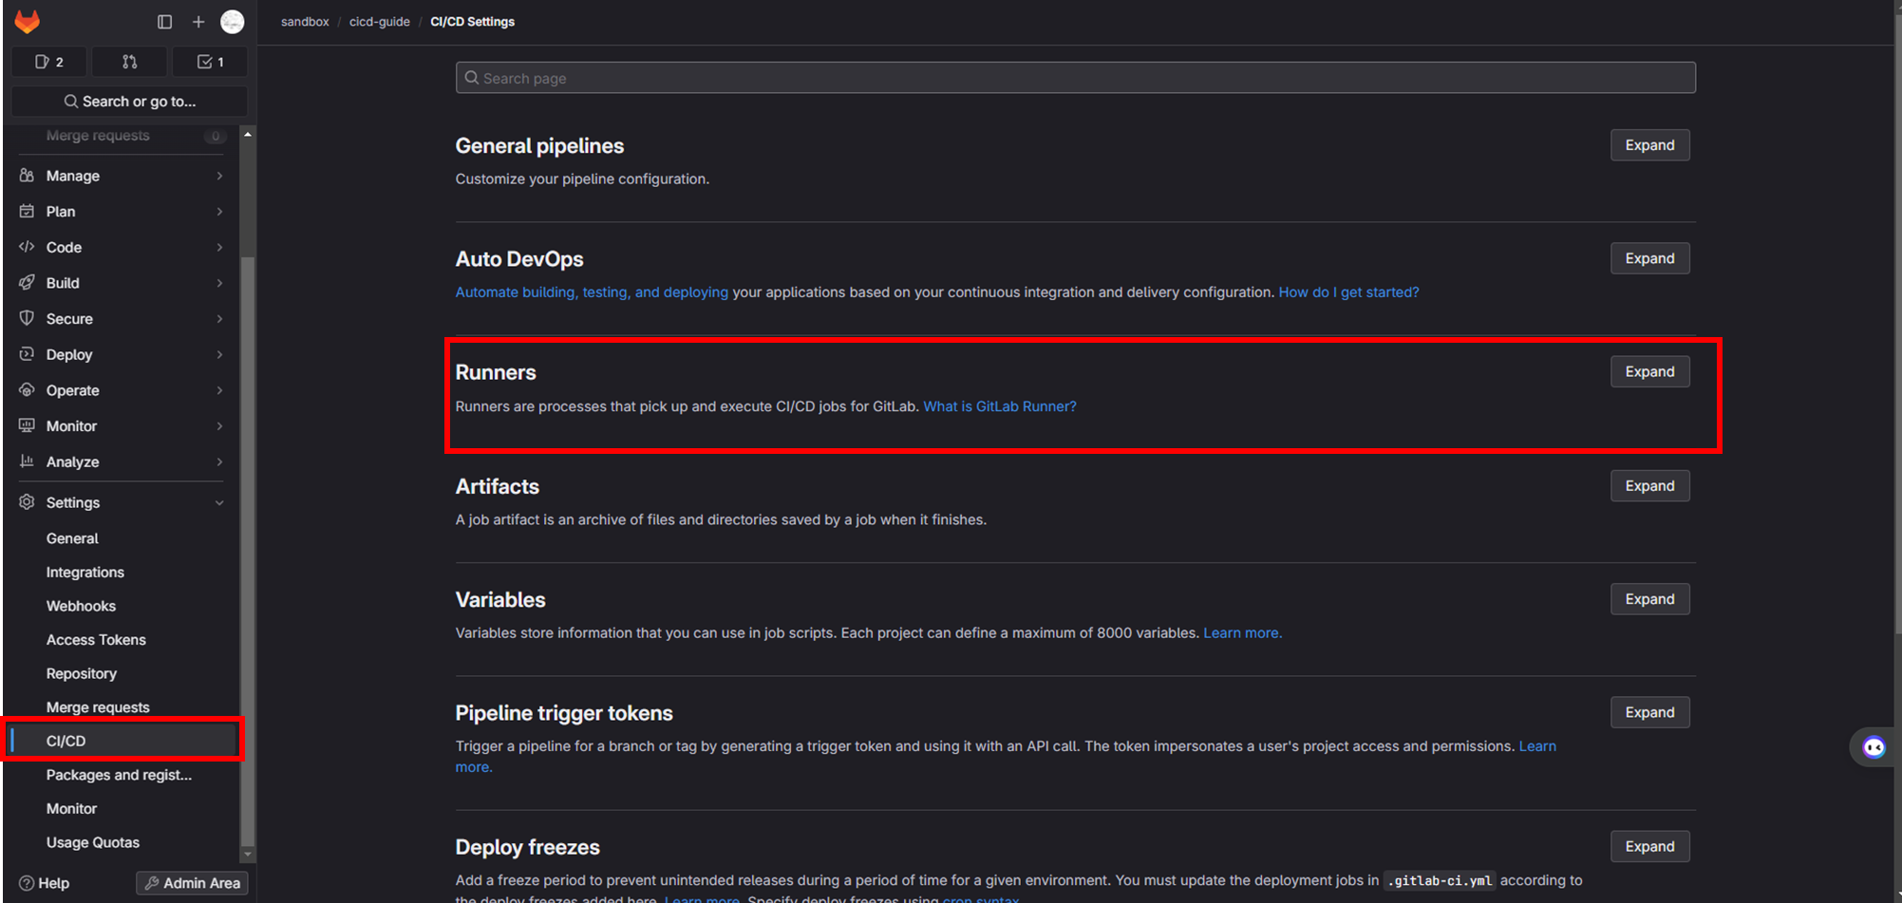Open the create new plus menu
1902x903 pixels.
[198, 21]
